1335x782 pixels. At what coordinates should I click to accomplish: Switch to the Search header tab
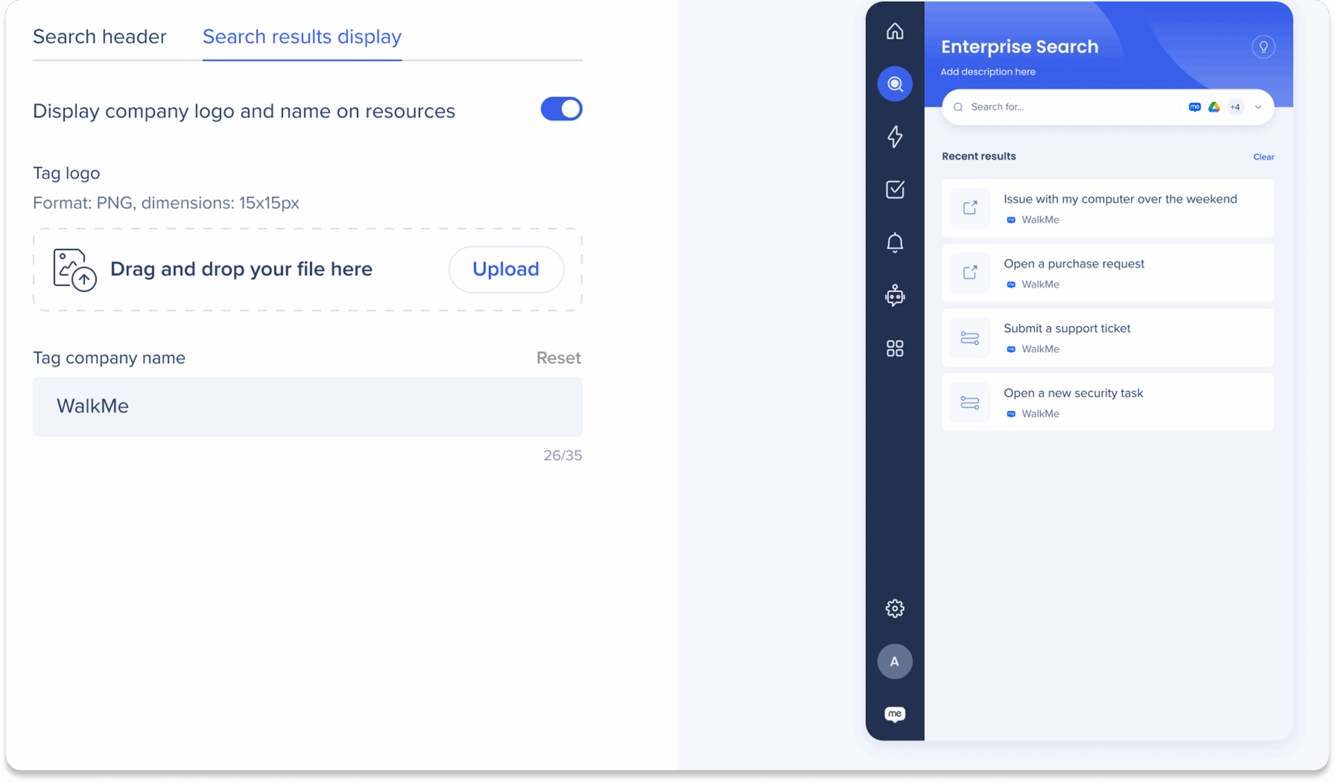tap(100, 36)
